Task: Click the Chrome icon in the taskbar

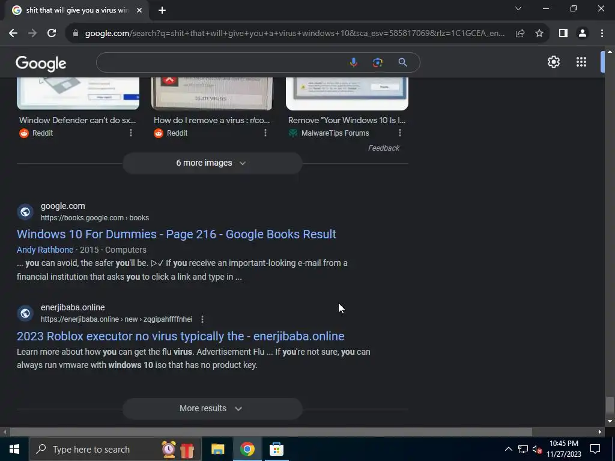Action: 247,449
